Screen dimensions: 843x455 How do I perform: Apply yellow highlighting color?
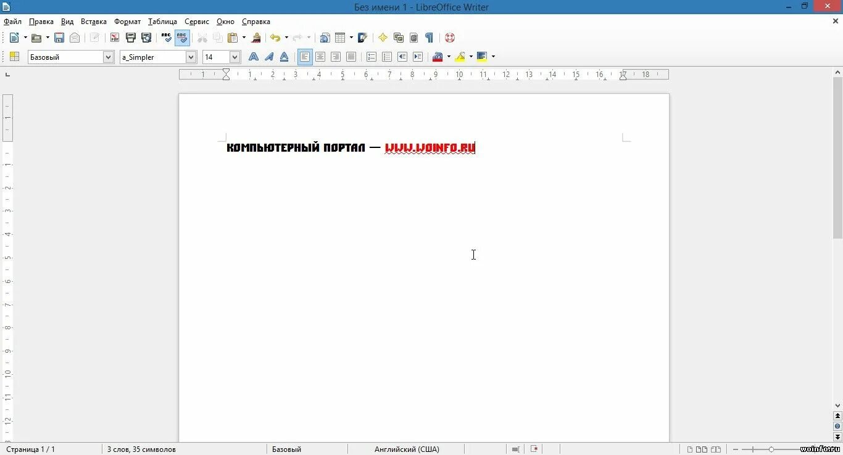click(x=460, y=57)
